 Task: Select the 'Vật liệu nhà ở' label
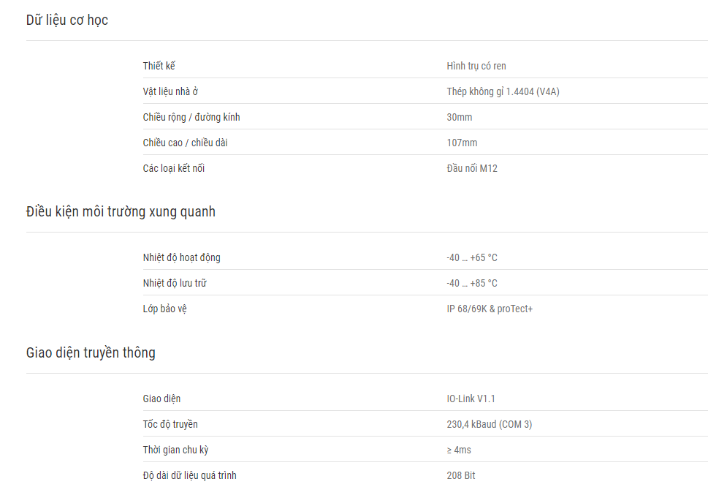[170, 91]
